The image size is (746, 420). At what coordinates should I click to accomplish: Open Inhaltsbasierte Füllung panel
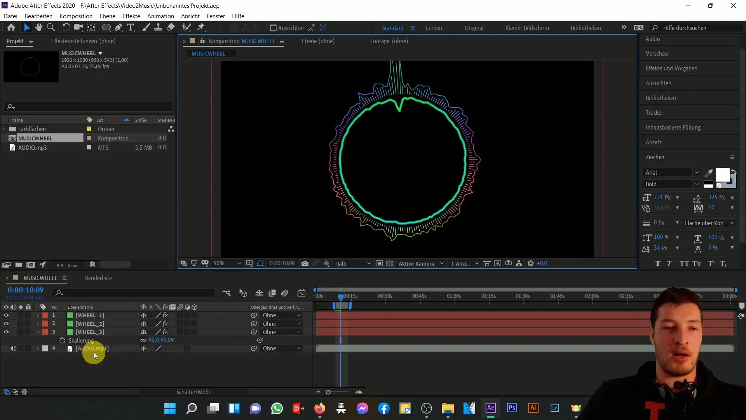673,128
